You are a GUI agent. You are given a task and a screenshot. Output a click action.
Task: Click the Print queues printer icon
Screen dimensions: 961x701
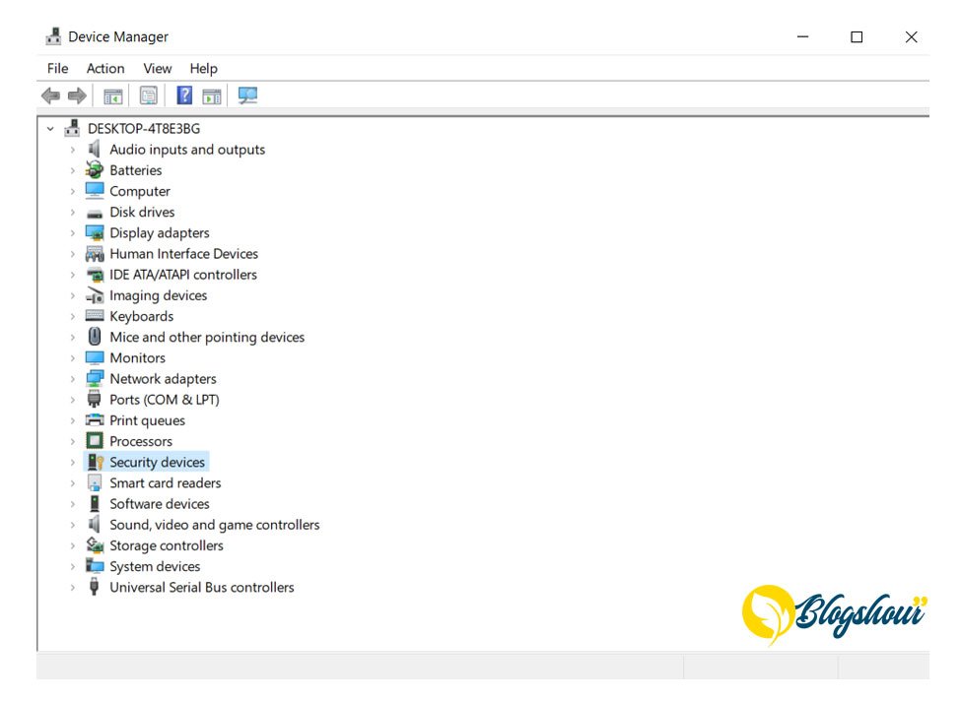[95, 420]
